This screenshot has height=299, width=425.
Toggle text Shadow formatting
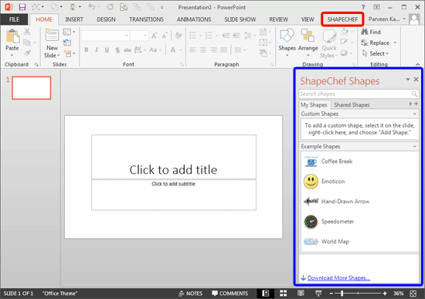pos(117,50)
